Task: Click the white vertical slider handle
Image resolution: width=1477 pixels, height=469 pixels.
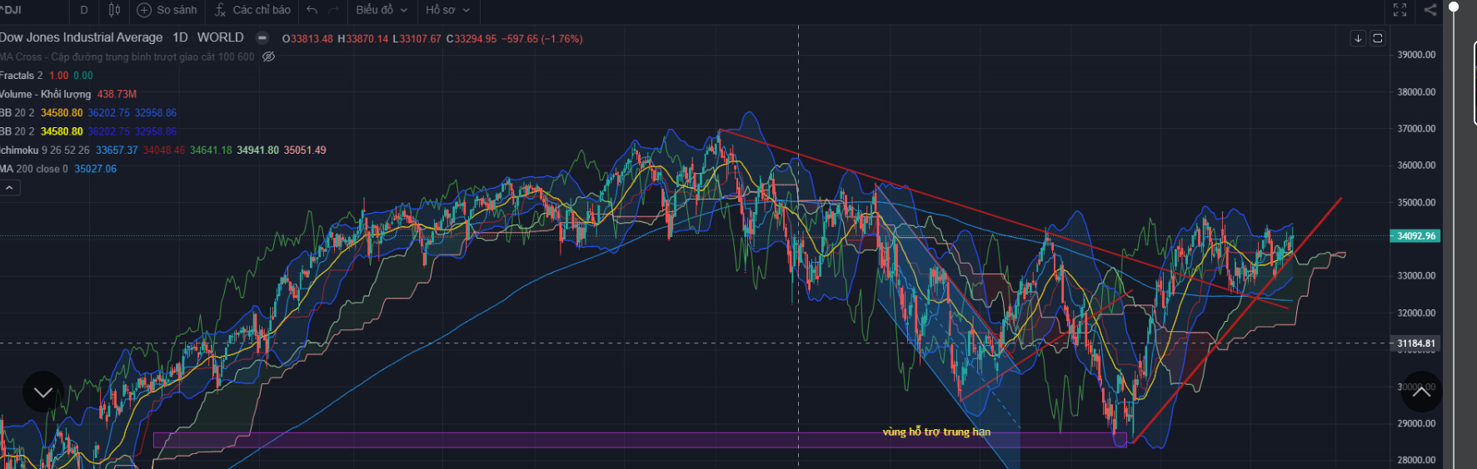Action: coord(1454,7)
